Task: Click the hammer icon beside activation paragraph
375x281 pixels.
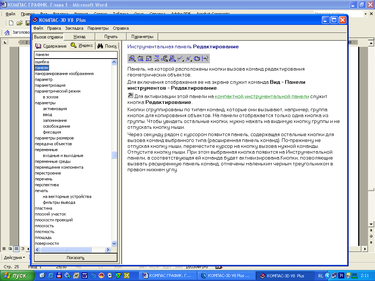Action: pos(130,95)
